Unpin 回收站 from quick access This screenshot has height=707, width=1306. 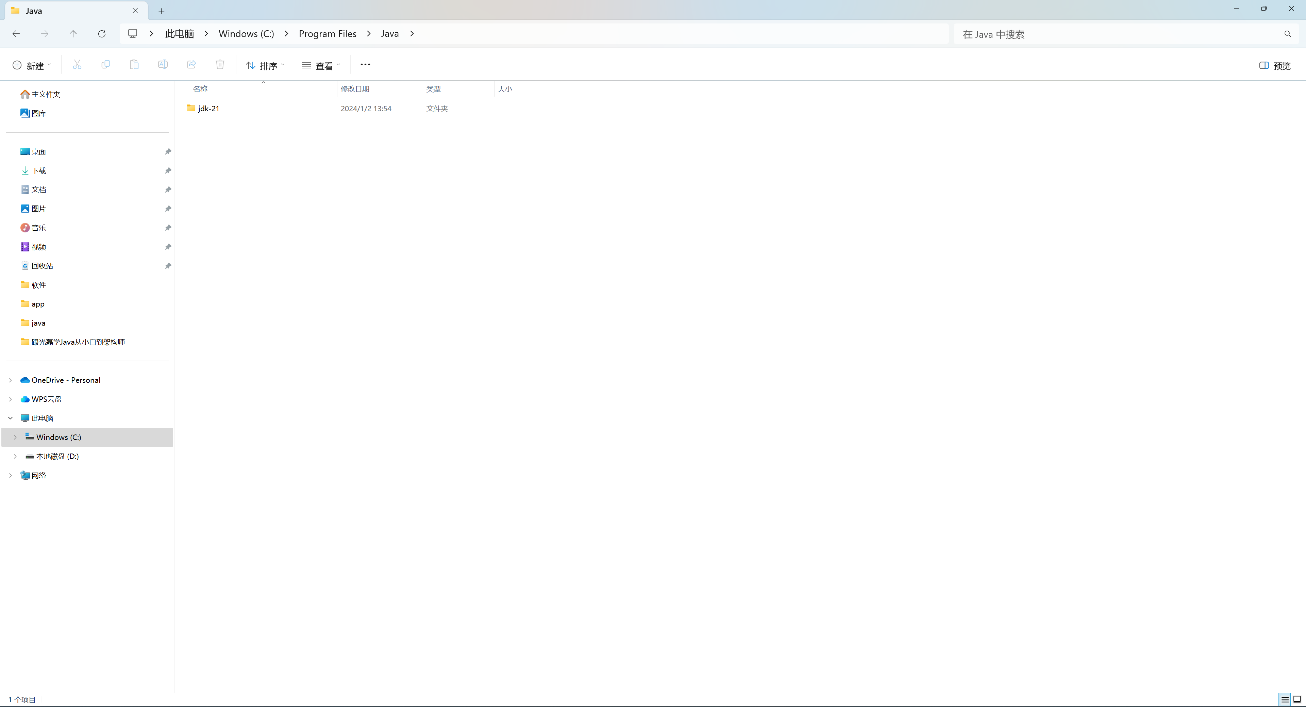pos(168,266)
